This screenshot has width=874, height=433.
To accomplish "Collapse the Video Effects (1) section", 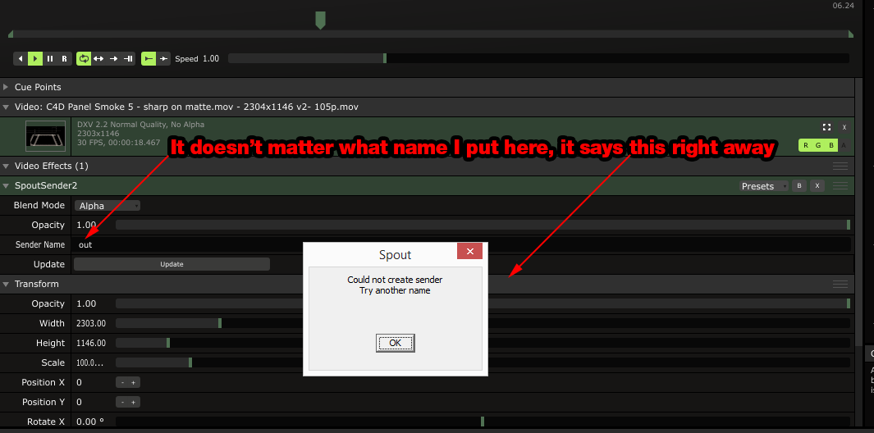I will tap(7, 166).
